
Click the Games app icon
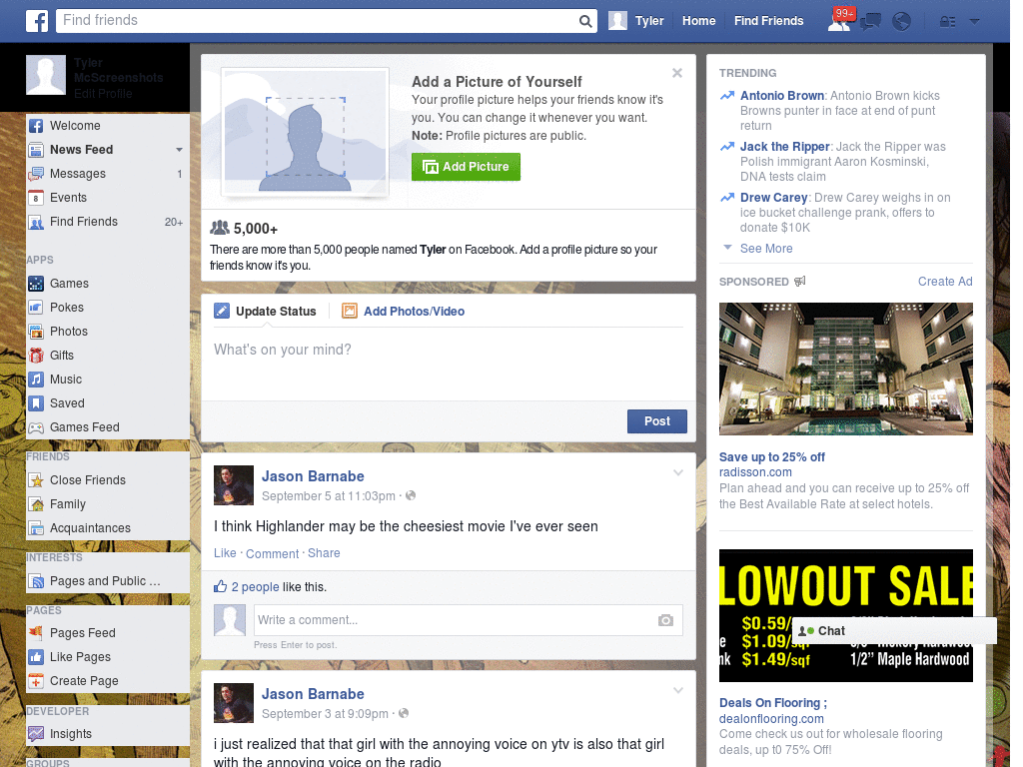36,284
